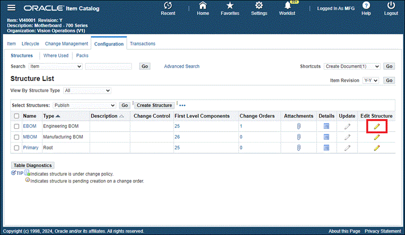Click the Logout power icon

click(x=391, y=6)
